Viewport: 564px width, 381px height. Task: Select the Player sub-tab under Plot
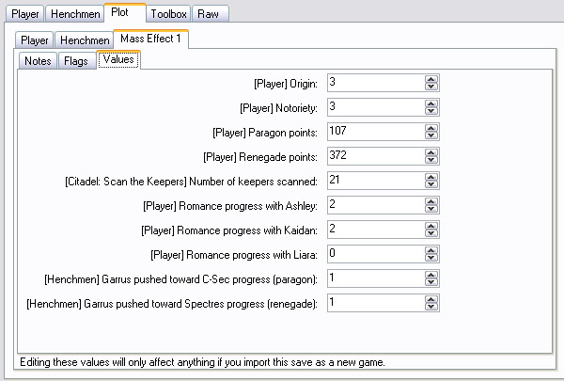pyautogui.click(x=35, y=40)
